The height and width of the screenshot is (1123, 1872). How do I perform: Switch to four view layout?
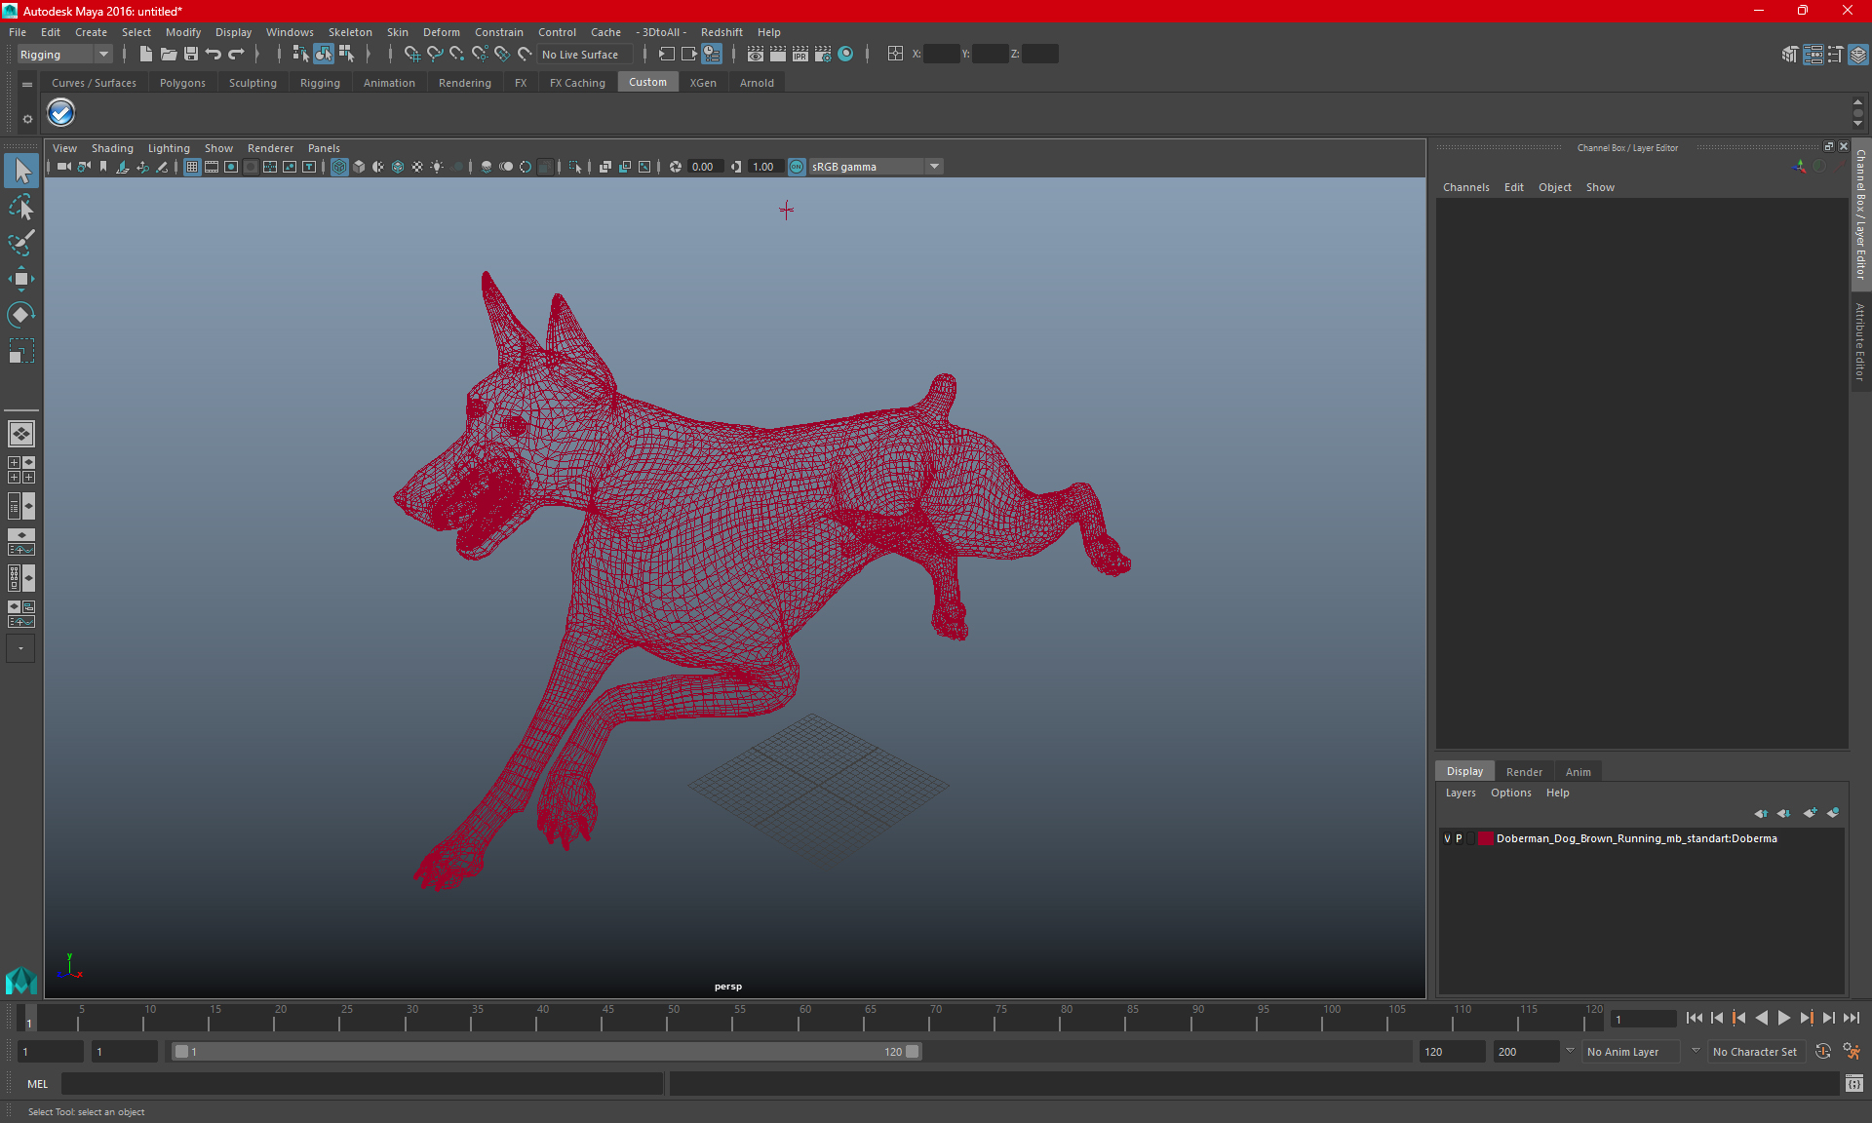click(21, 470)
